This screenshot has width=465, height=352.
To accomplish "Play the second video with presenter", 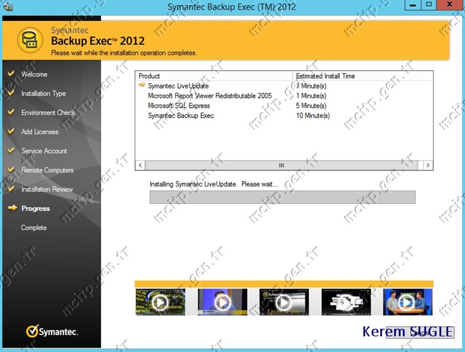I will click(x=223, y=302).
